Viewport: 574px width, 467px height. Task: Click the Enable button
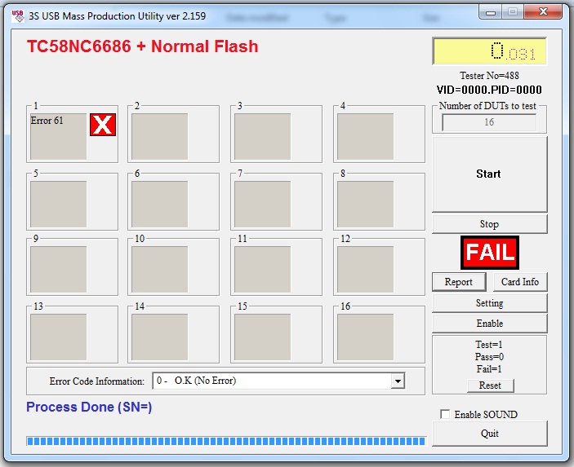pyautogui.click(x=489, y=324)
